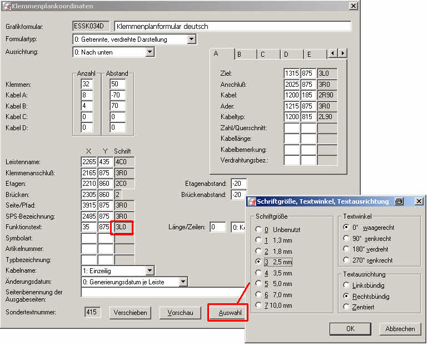Click the Funktionstext X field

[x=89, y=227]
